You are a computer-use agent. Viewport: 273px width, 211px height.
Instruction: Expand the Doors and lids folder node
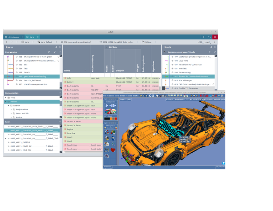click(x=11, y=114)
